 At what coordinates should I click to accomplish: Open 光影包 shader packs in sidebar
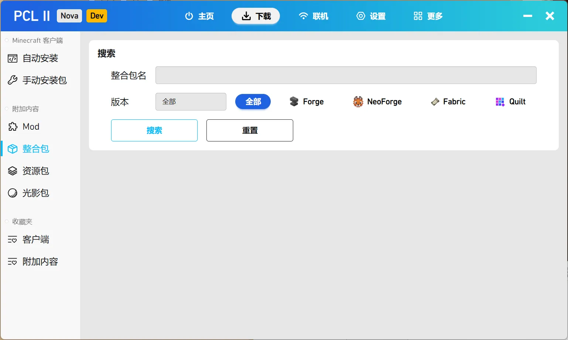(x=40, y=193)
